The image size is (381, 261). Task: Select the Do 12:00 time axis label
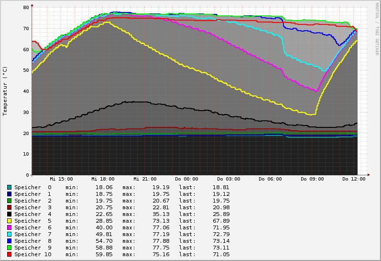354,179
